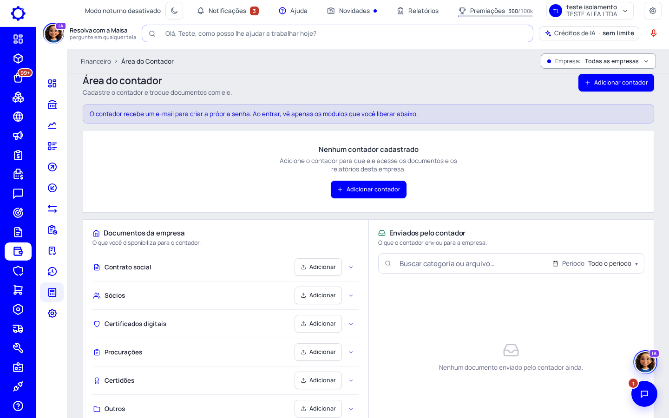Click the top-right Adicionar contador button
The image size is (669, 418).
pyautogui.click(x=616, y=83)
